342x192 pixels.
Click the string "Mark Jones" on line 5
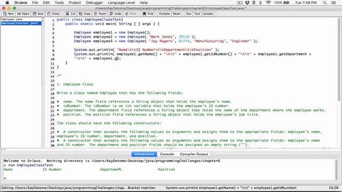click(x=162, y=37)
